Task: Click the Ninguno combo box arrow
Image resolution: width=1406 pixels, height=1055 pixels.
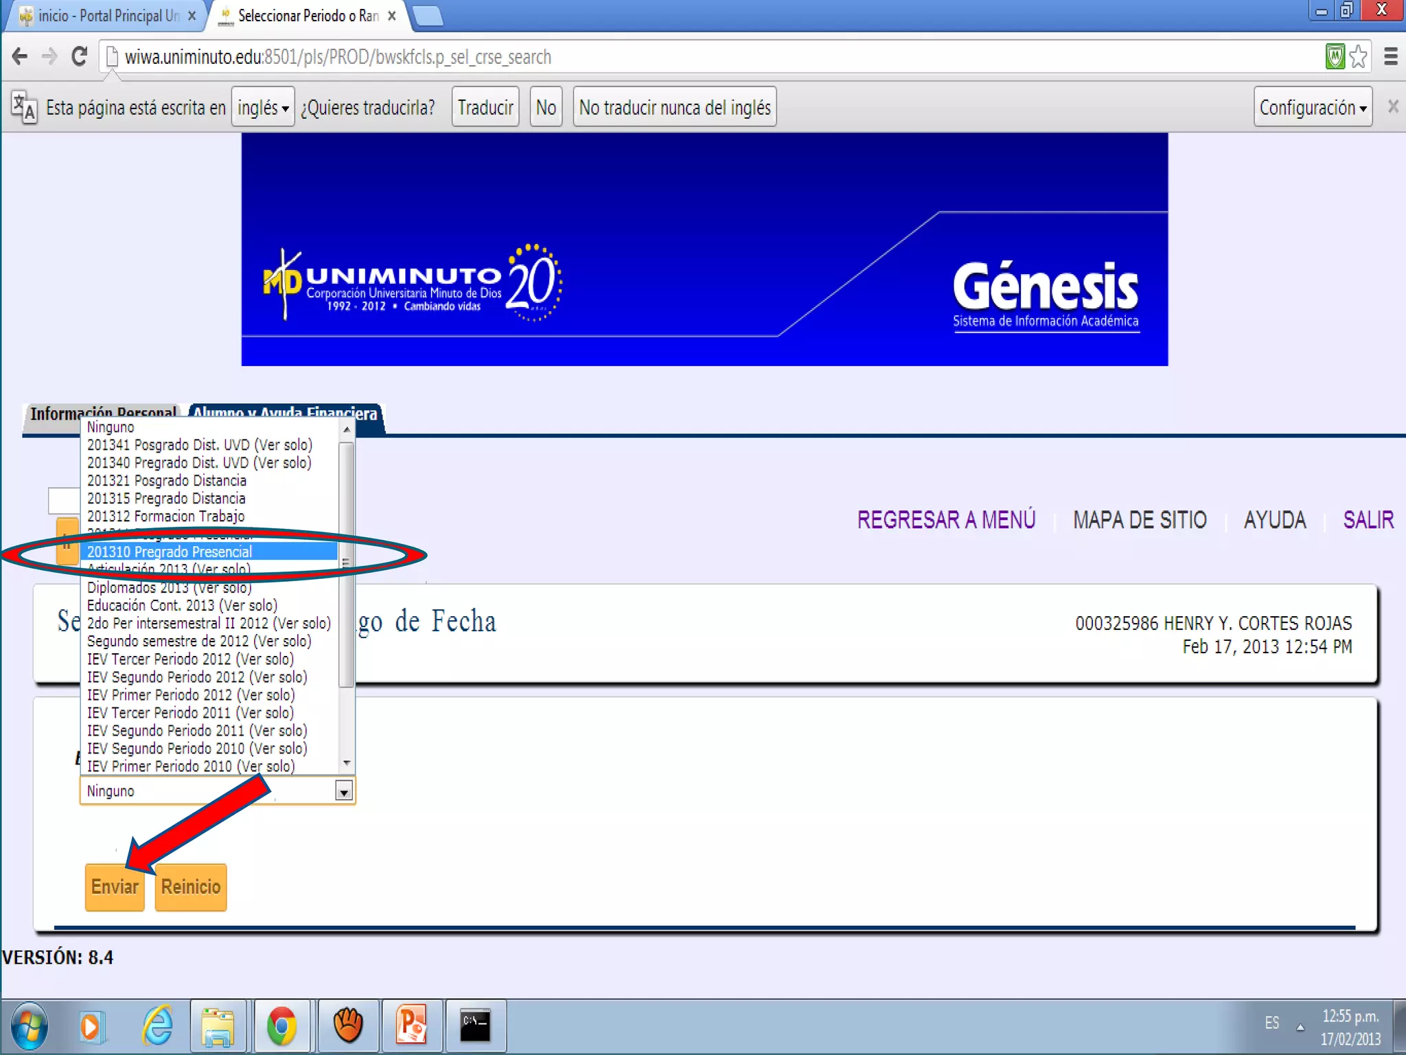Action: coord(344,791)
